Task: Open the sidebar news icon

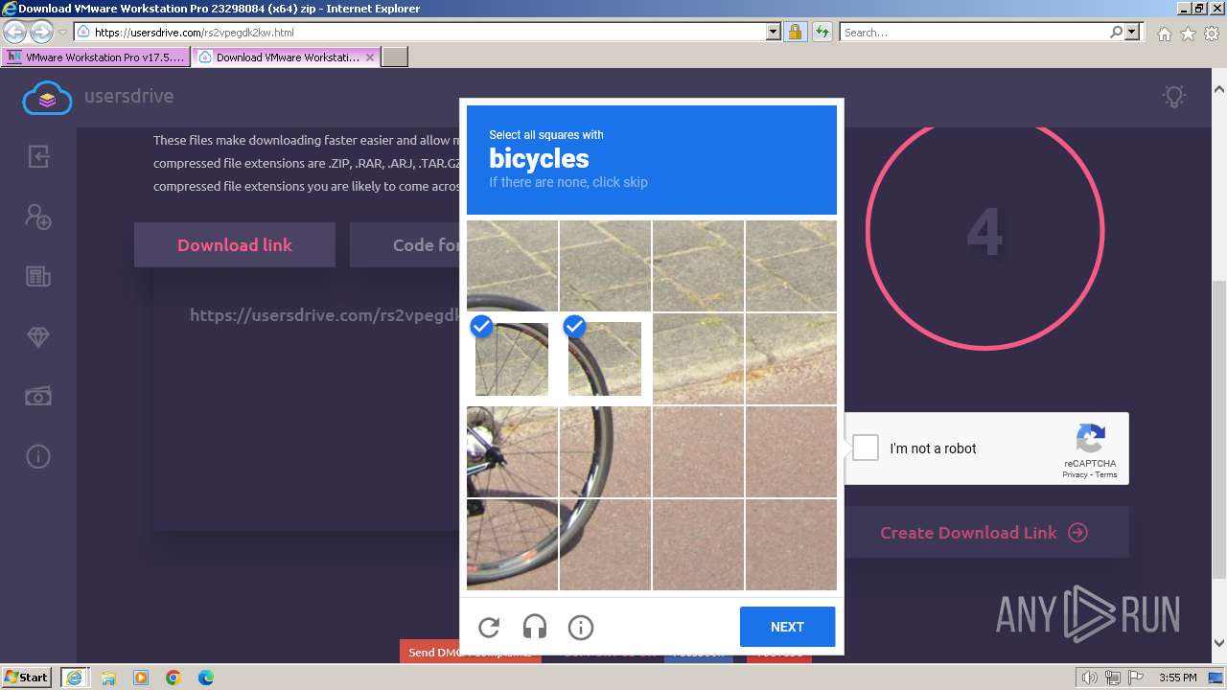Action: click(x=38, y=277)
